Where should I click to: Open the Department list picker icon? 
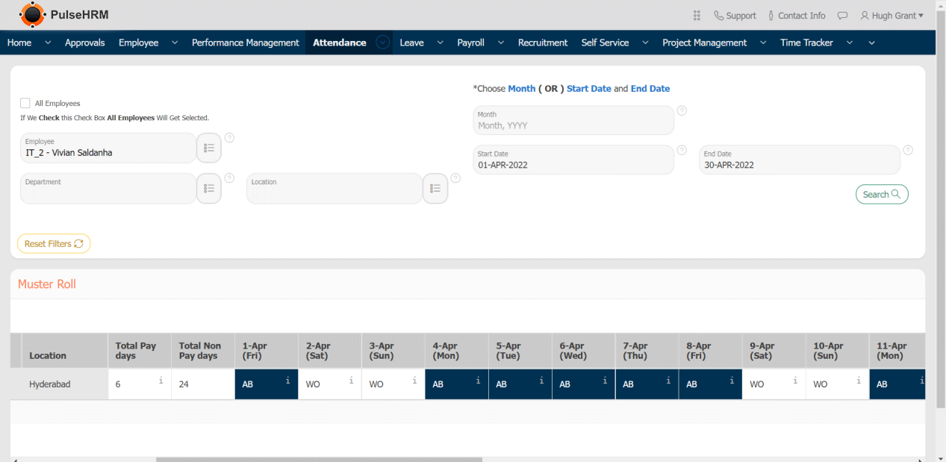[209, 188]
